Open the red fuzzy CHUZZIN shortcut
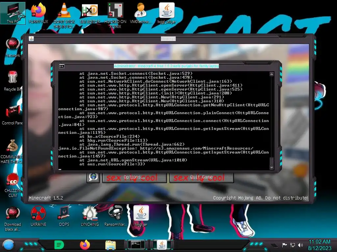This screenshot has height=252, width=337. point(13,185)
